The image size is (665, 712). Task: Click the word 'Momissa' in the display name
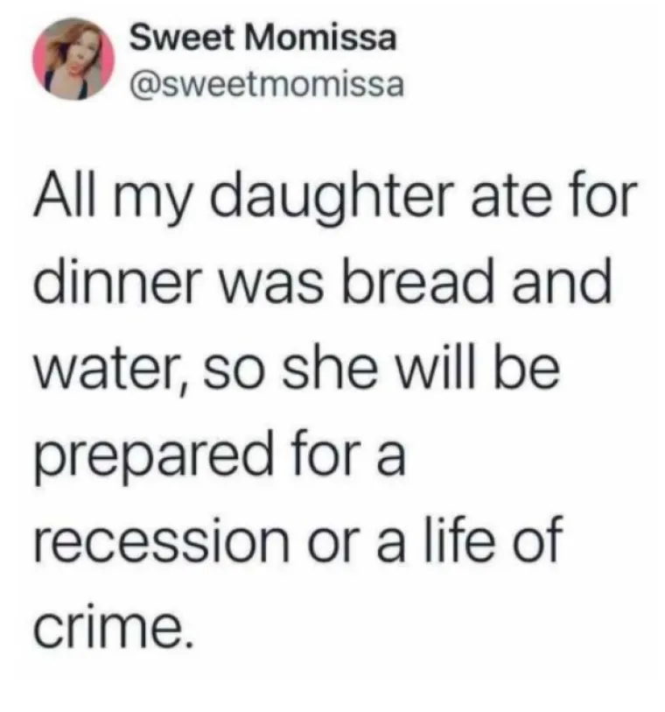pos(321,39)
